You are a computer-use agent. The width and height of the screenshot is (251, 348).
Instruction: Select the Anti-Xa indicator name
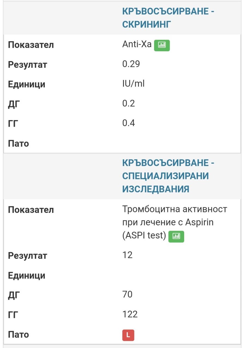point(137,45)
